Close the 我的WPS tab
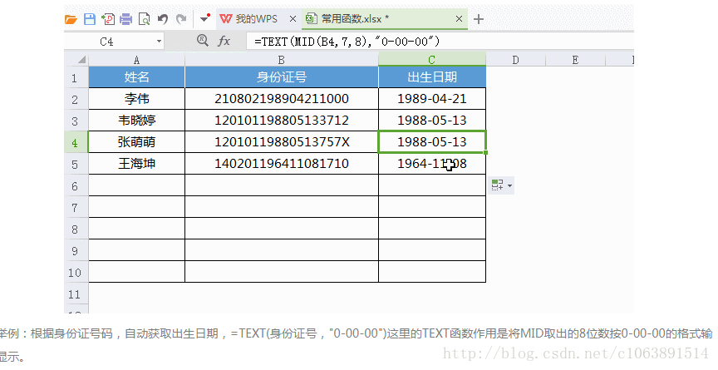The height and width of the screenshot is (370, 718). [293, 19]
